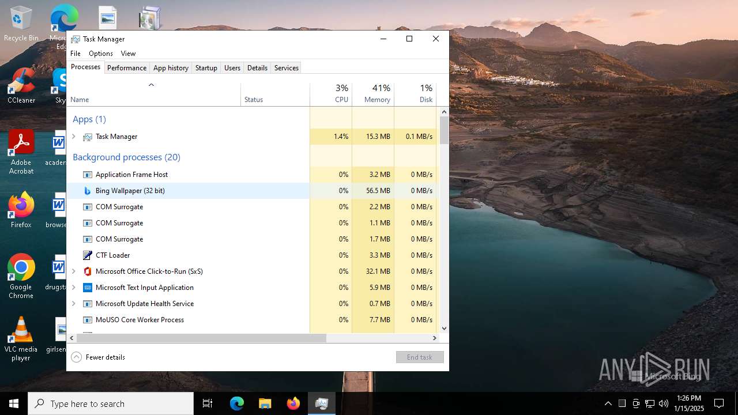
Task: Sort processes by Status column header
Action: click(x=275, y=95)
